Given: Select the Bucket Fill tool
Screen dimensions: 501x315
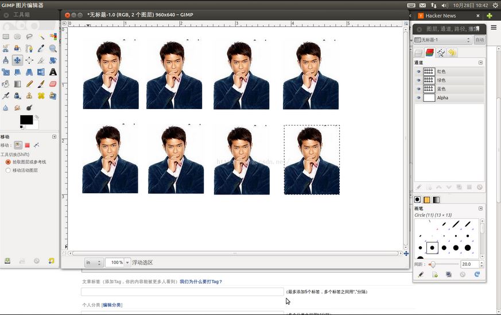Looking at the screenshot, I should pos(6,84).
